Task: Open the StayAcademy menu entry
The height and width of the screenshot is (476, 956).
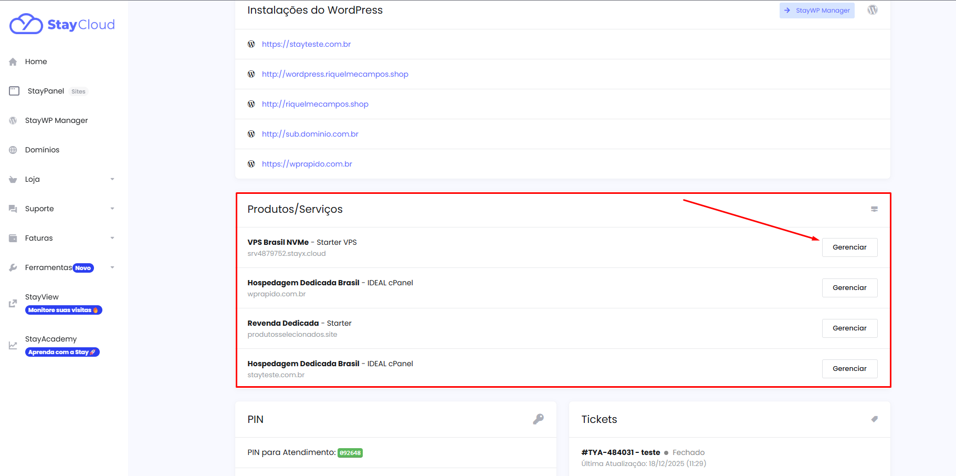Action: point(51,338)
